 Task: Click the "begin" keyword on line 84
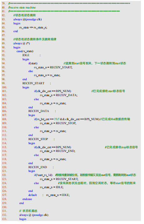point(17,23)
